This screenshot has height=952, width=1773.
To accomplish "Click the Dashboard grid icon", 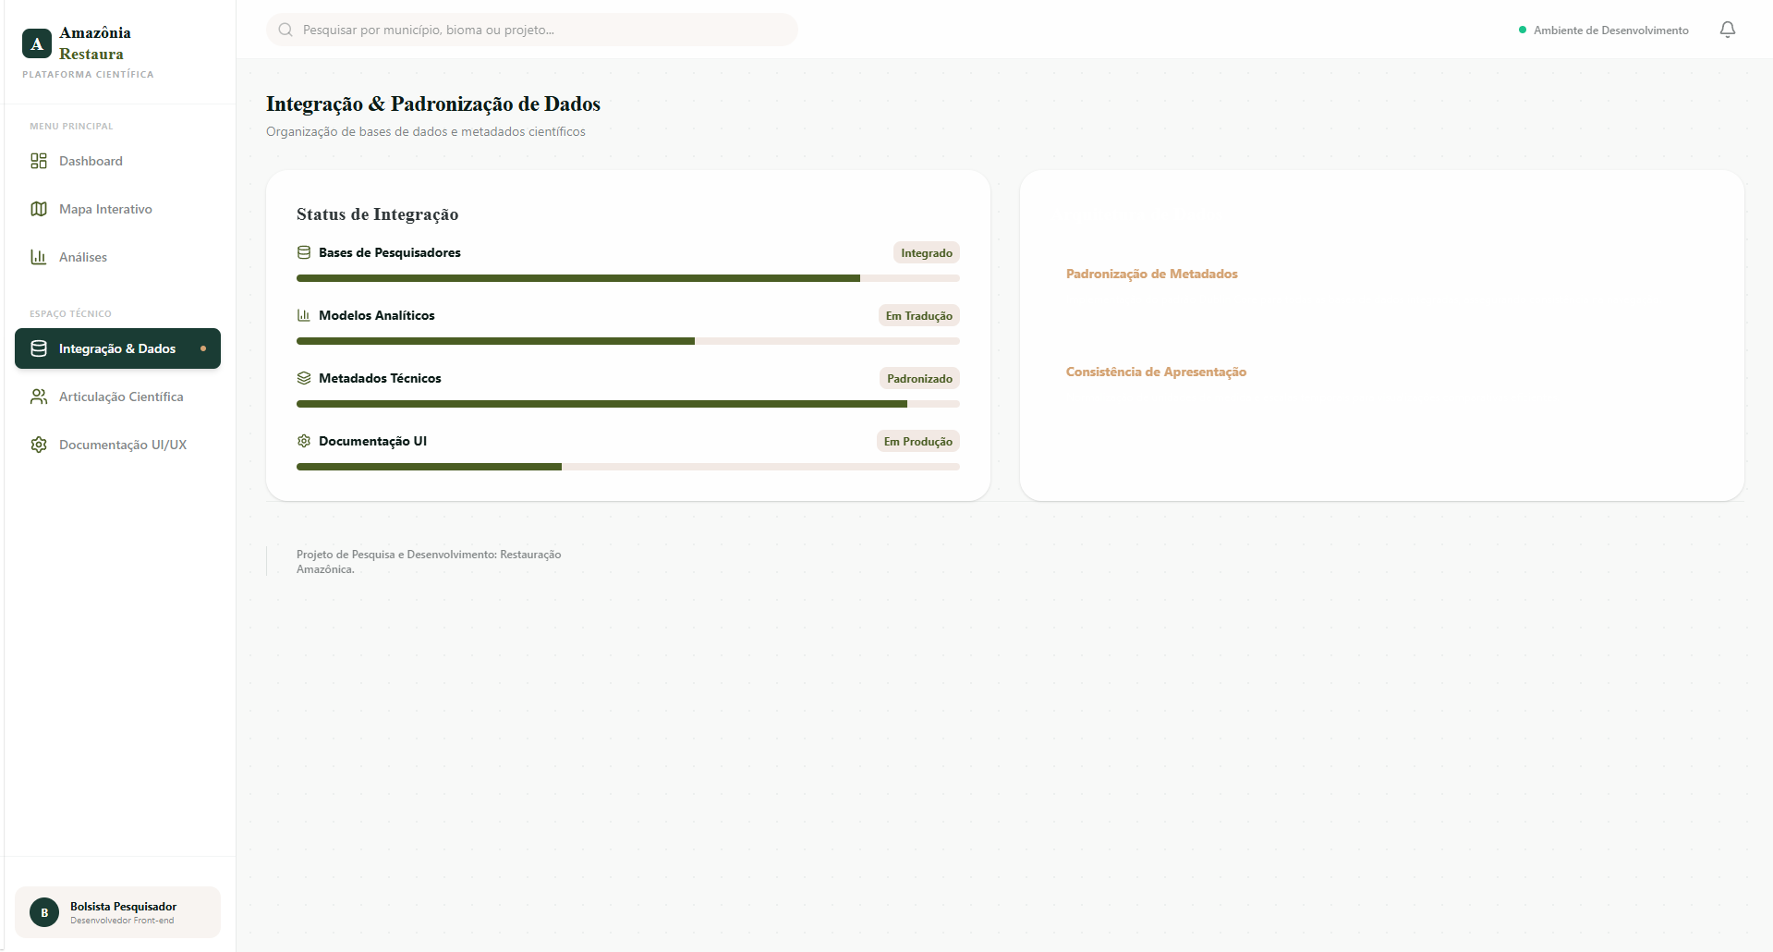I will coord(39,161).
